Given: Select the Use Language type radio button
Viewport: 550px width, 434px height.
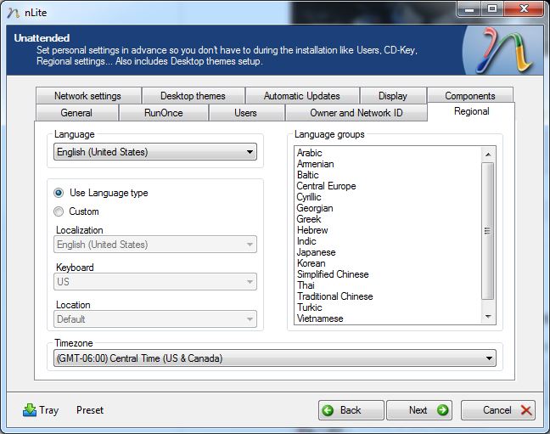Looking at the screenshot, I should coord(59,193).
